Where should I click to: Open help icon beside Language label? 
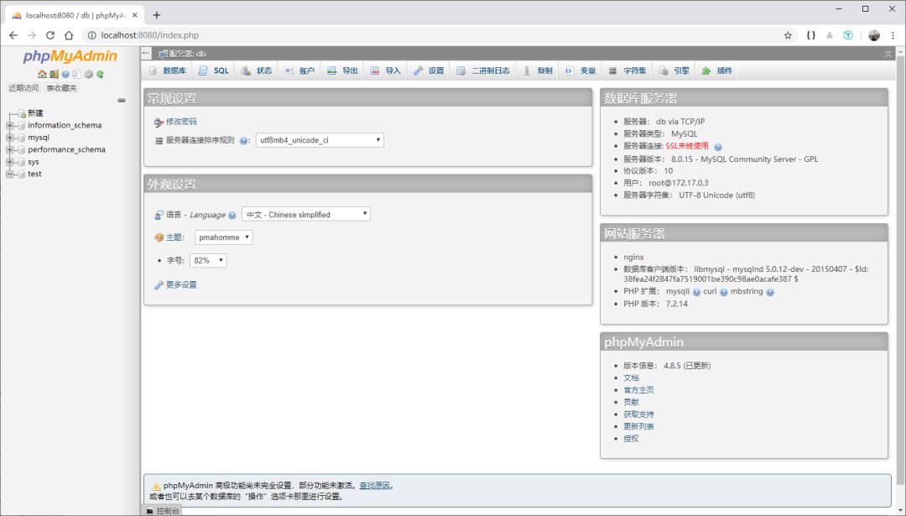pos(232,215)
